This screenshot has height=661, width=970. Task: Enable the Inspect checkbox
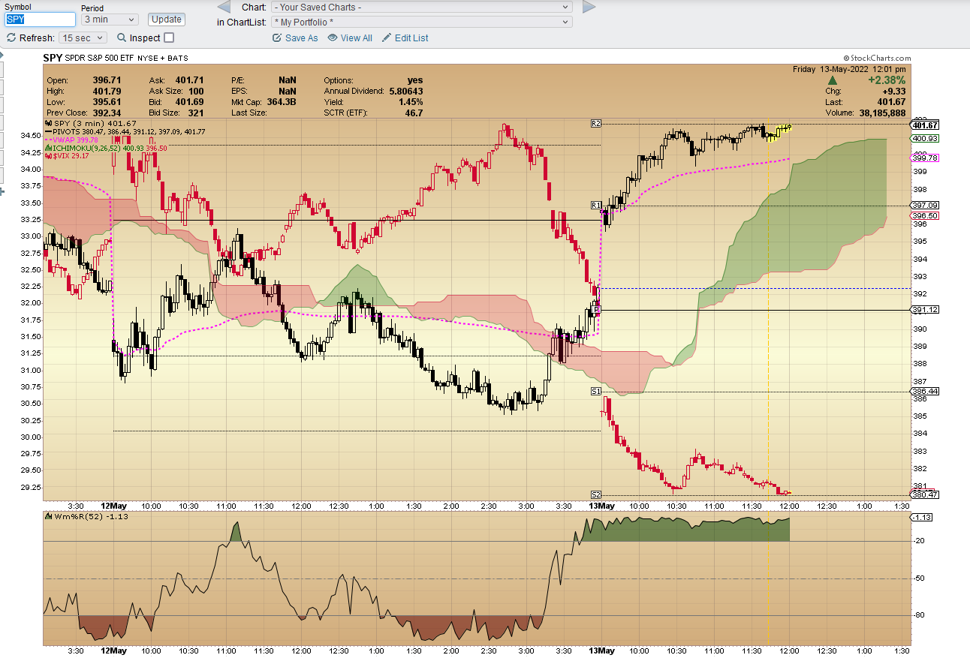click(x=169, y=38)
